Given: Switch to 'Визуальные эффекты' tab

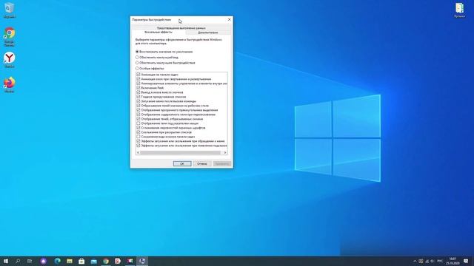Looking at the screenshot, I should (158, 32).
